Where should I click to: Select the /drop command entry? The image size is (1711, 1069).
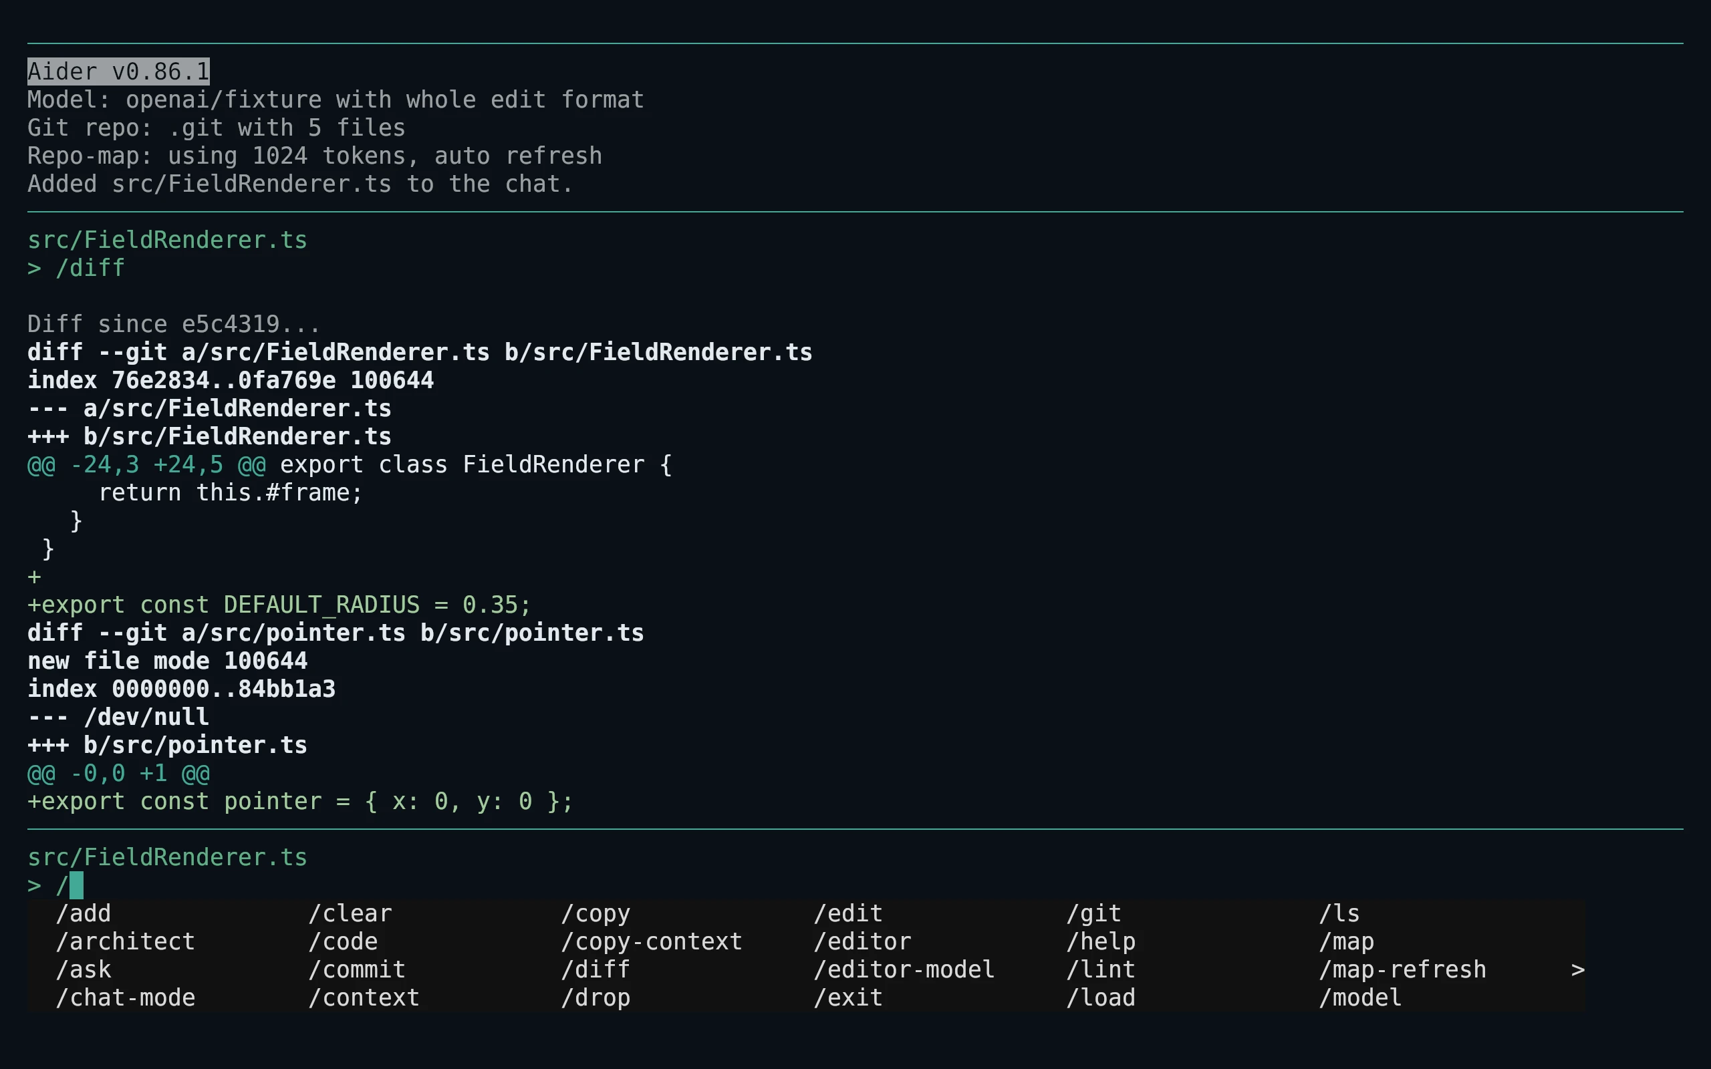coord(596,998)
